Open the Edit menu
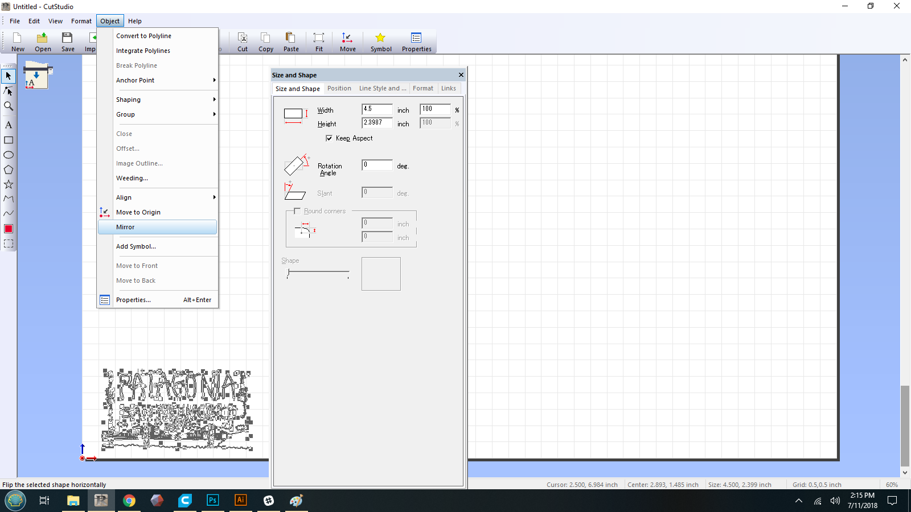 (34, 21)
